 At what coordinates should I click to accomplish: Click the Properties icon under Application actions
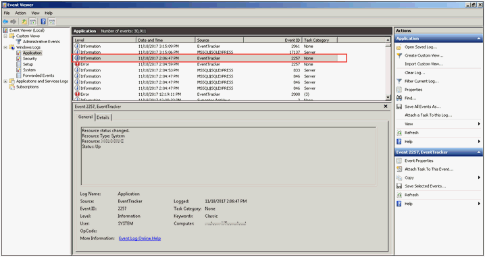click(x=399, y=90)
